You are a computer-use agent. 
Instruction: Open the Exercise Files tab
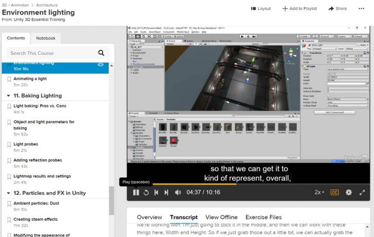(x=264, y=217)
